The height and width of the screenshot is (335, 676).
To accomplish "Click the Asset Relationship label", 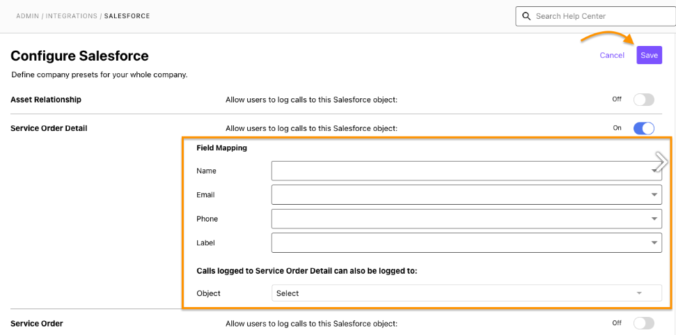I will point(46,100).
